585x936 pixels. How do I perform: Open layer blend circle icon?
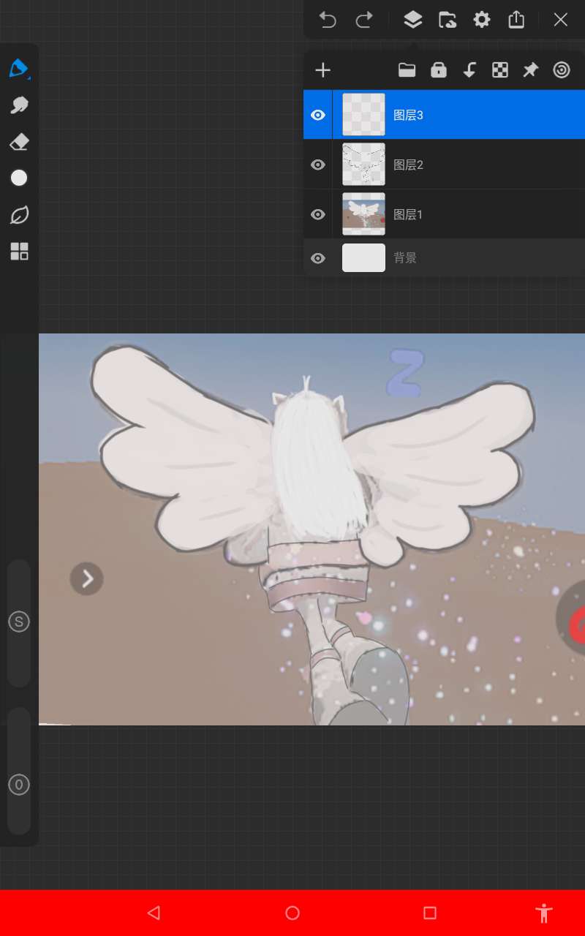pos(562,70)
